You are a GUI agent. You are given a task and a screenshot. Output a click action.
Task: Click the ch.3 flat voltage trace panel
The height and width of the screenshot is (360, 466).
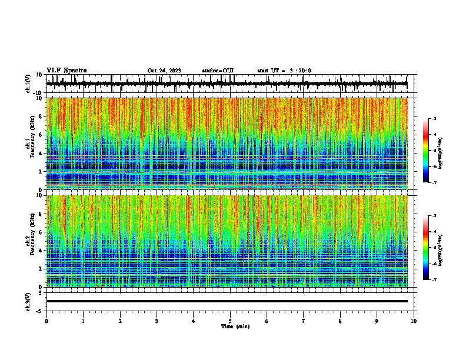pyautogui.click(x=231, y=302)
